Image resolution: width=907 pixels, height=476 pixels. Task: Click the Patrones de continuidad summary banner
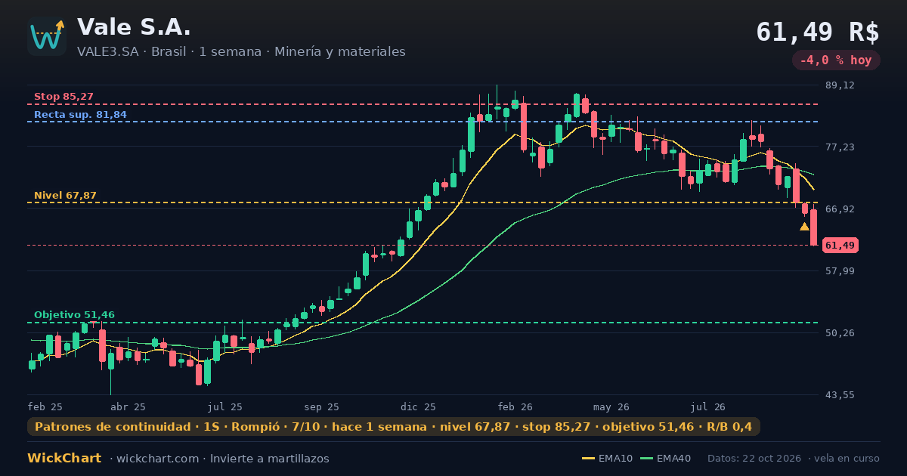tap(394, 427)
